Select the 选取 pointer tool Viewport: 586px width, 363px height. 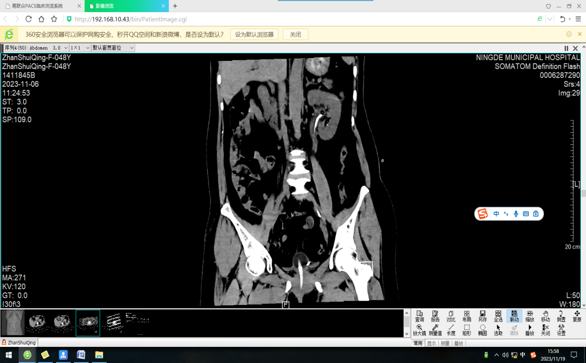click(x=498, y=330)
